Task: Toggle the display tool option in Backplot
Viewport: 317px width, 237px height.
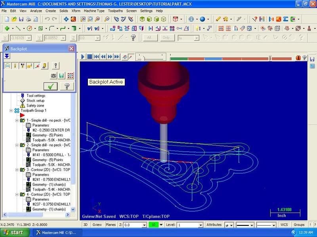Action: 15,66
